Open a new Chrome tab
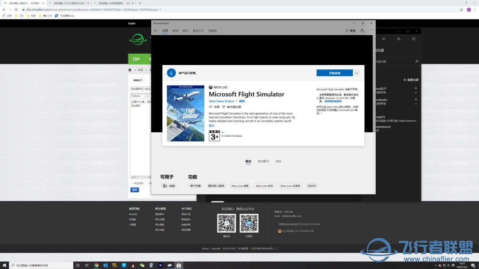 140,3
